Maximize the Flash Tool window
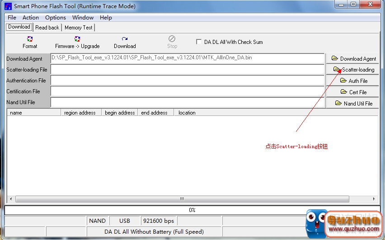This screenshot has width=385, height=240. [353, 5]
